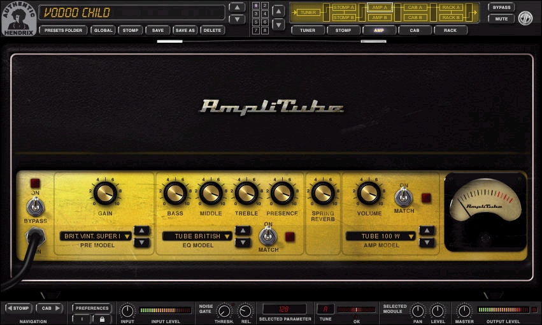Switch to the STOMP module tab
Image resolution: width=542 pixels, height=325 pixels.
pyautogui.click(x=343, y=31)
